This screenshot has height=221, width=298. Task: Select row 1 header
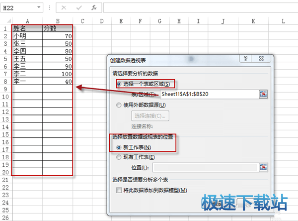(5, 28)
